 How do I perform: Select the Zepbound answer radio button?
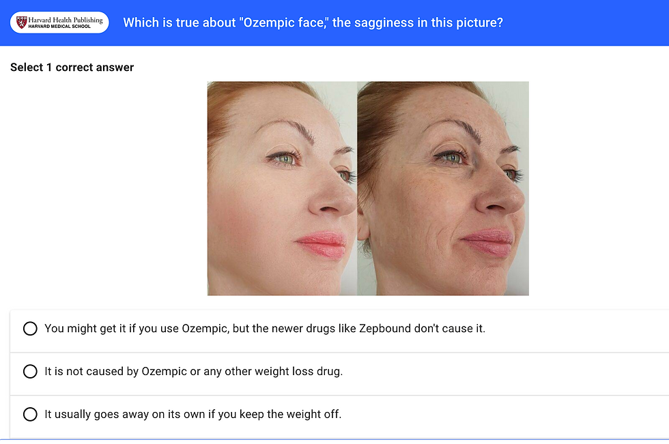tap(30, 329)
